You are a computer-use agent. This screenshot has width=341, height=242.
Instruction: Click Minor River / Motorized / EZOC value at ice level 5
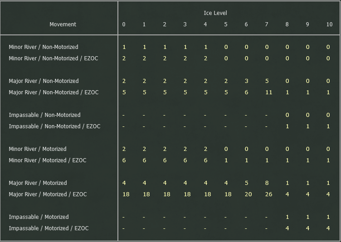pyautogui.click(x=226, y=160)
